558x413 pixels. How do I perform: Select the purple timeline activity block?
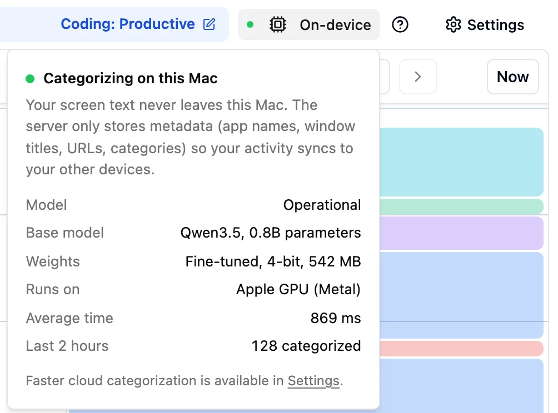point(461,233)
